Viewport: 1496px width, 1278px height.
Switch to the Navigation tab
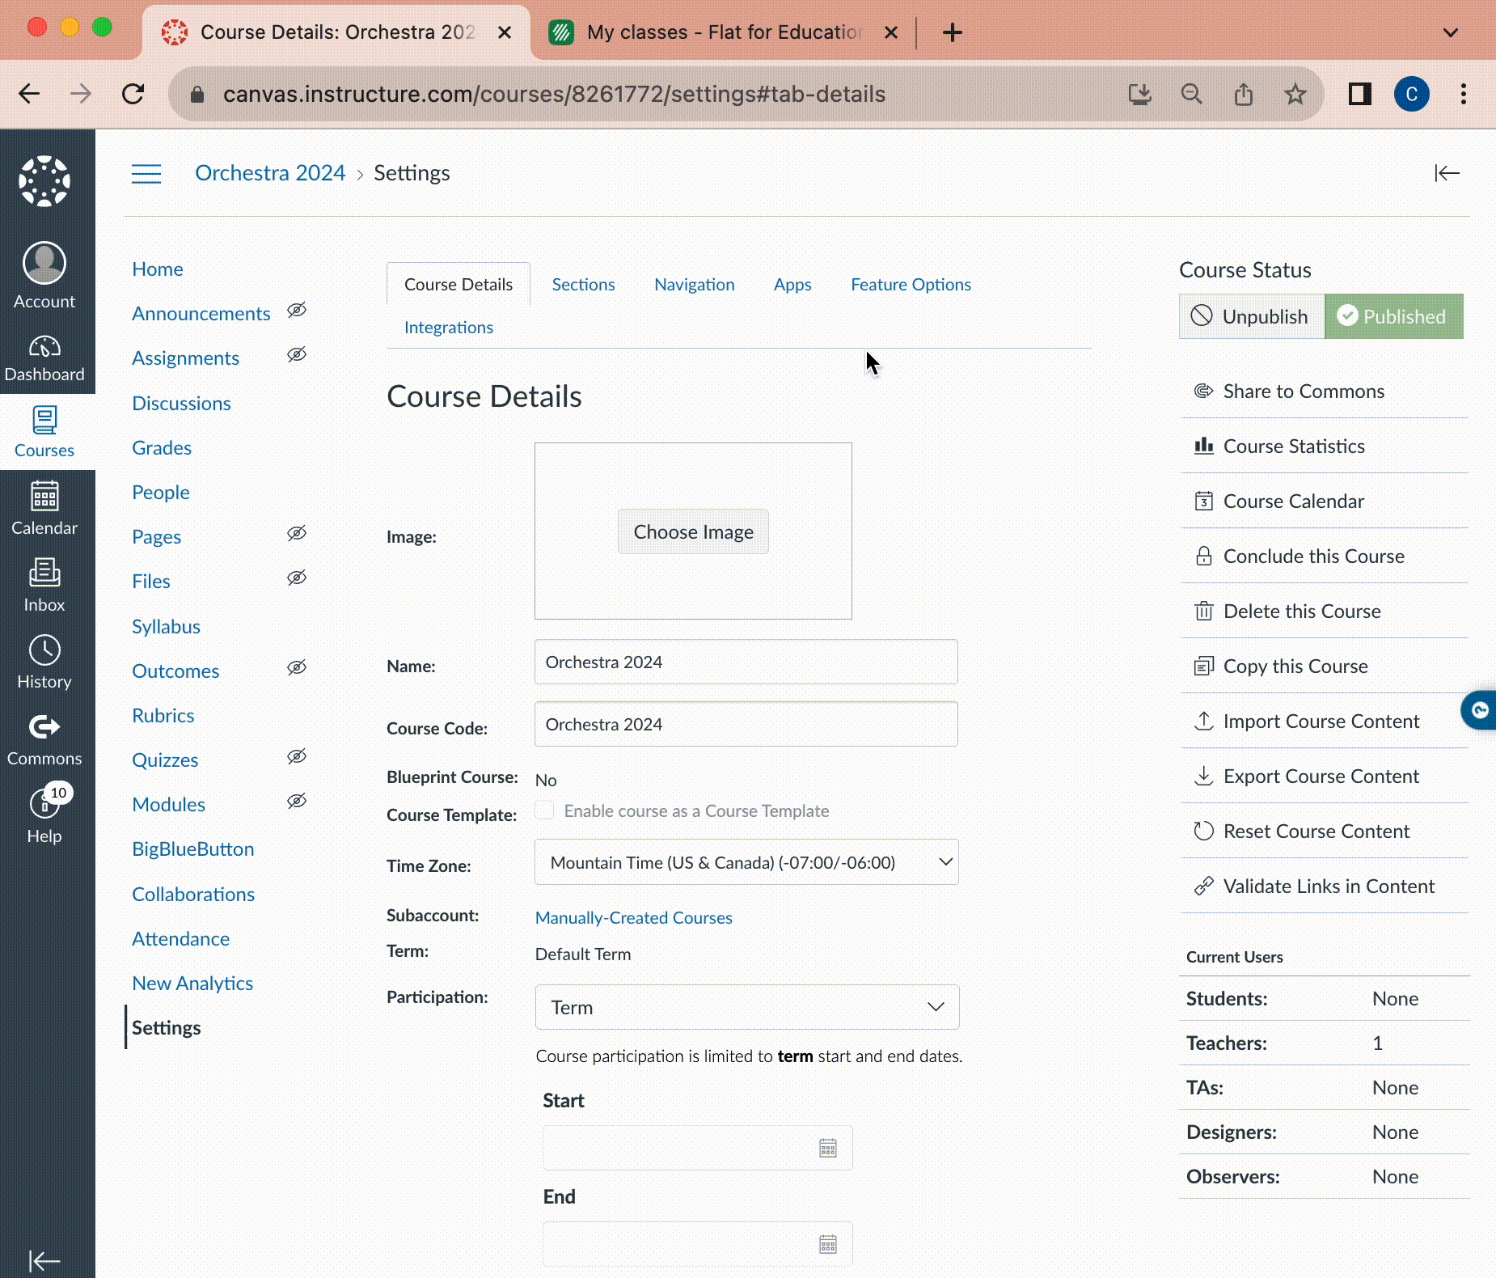pos(694,285)
